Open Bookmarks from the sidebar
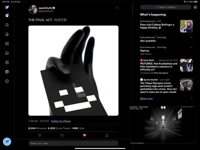 (7, 53)
